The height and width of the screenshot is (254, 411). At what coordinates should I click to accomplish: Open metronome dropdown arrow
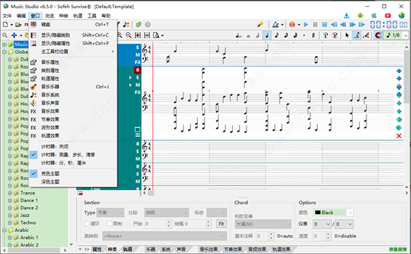pos(282,25)
